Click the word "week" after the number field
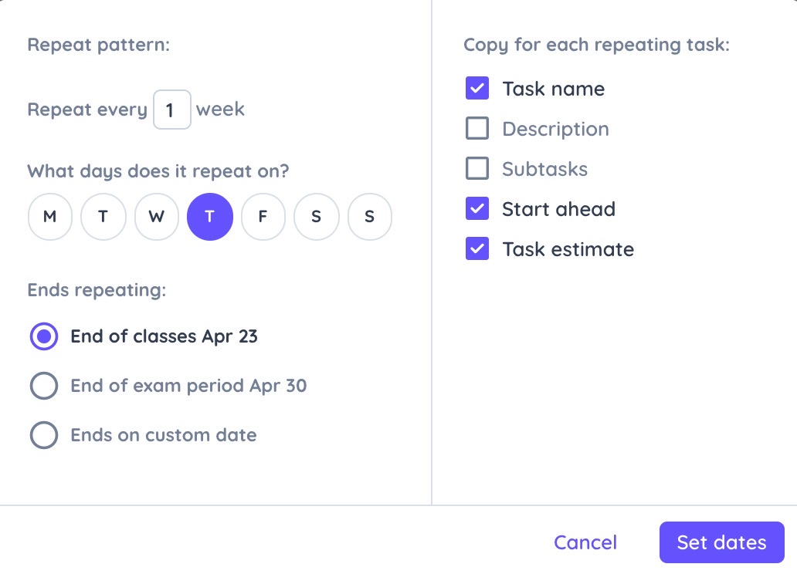797x574 pixels. pyautogui.click(x=220, y=110)
